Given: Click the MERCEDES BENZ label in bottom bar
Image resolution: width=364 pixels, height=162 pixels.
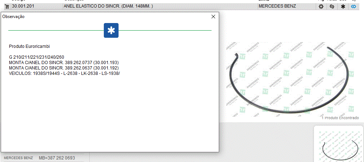Looking at the screenshot, I should 18,158.
